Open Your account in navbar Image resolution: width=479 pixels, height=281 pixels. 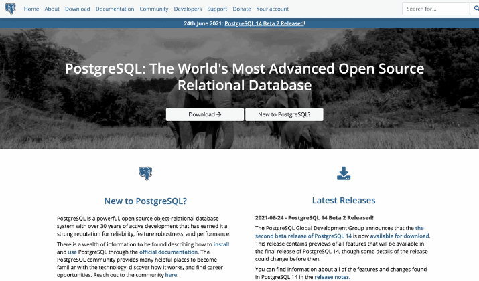click(x=273, y=9)
